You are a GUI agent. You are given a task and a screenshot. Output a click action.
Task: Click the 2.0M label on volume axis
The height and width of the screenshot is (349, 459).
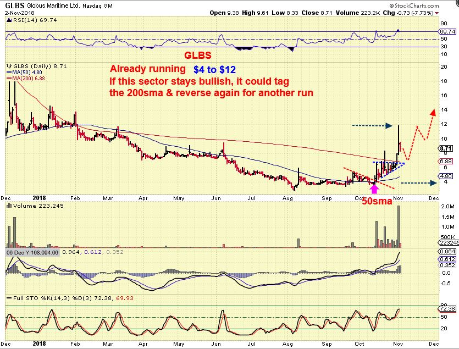pyautogui.click(x=447, y=207)
